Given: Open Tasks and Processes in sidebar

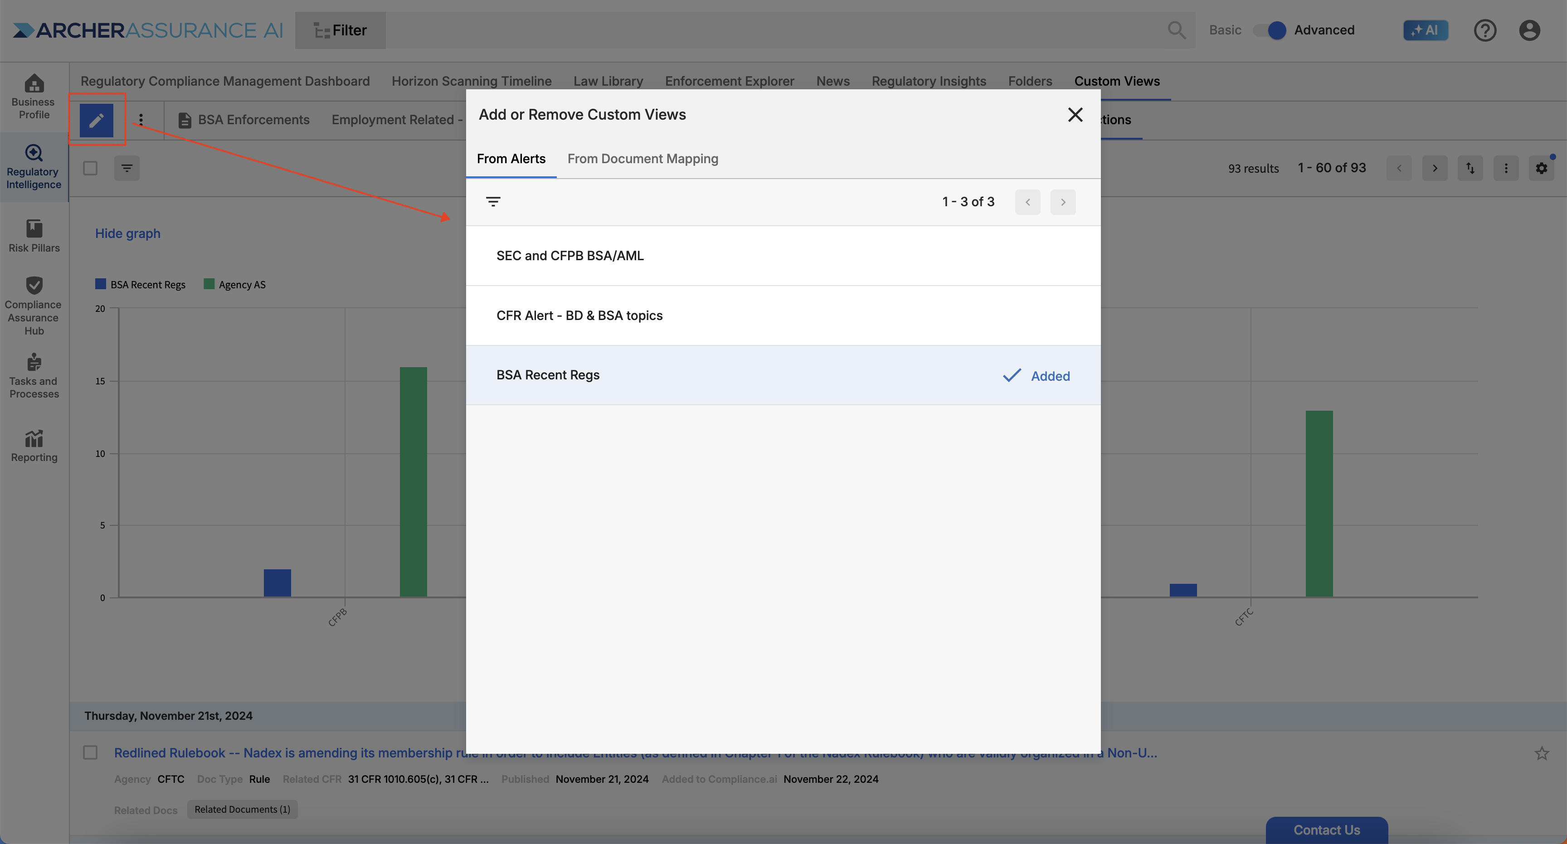Looking at the screenshot, I should pos(34,376).
